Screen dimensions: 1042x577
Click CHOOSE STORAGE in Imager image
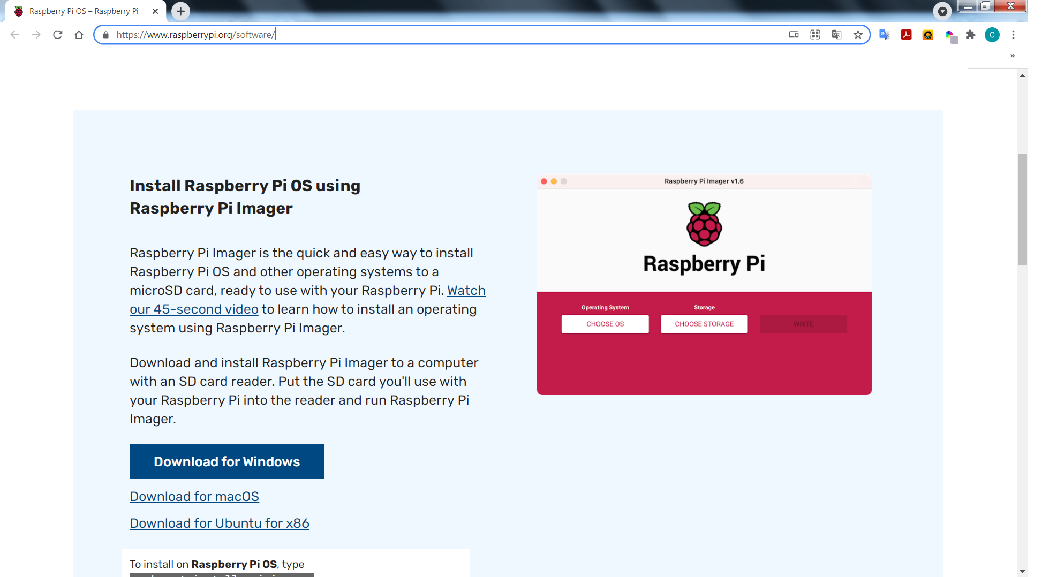click(x=704, y=324)
